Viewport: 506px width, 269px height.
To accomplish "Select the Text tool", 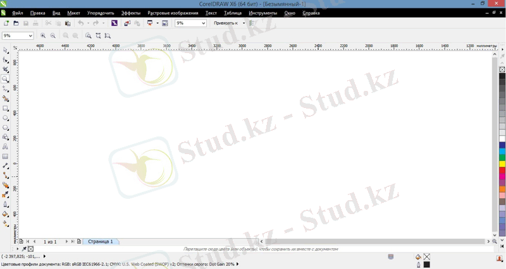I will pyautogui.click(x=5, y=146).
